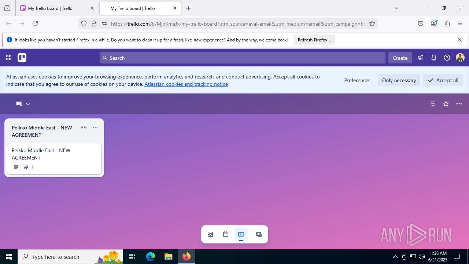Open the Trello help question mark
The height and width of the screenshot is (264, 469).
[447, 58]
